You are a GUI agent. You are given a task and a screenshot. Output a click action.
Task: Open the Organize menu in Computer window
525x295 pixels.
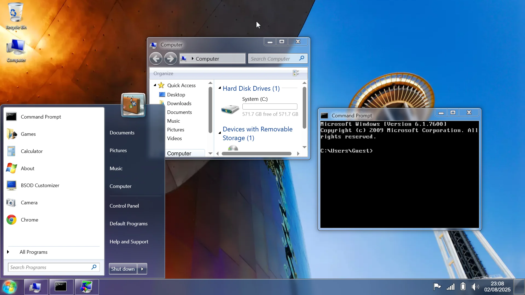tap(163, 73)
